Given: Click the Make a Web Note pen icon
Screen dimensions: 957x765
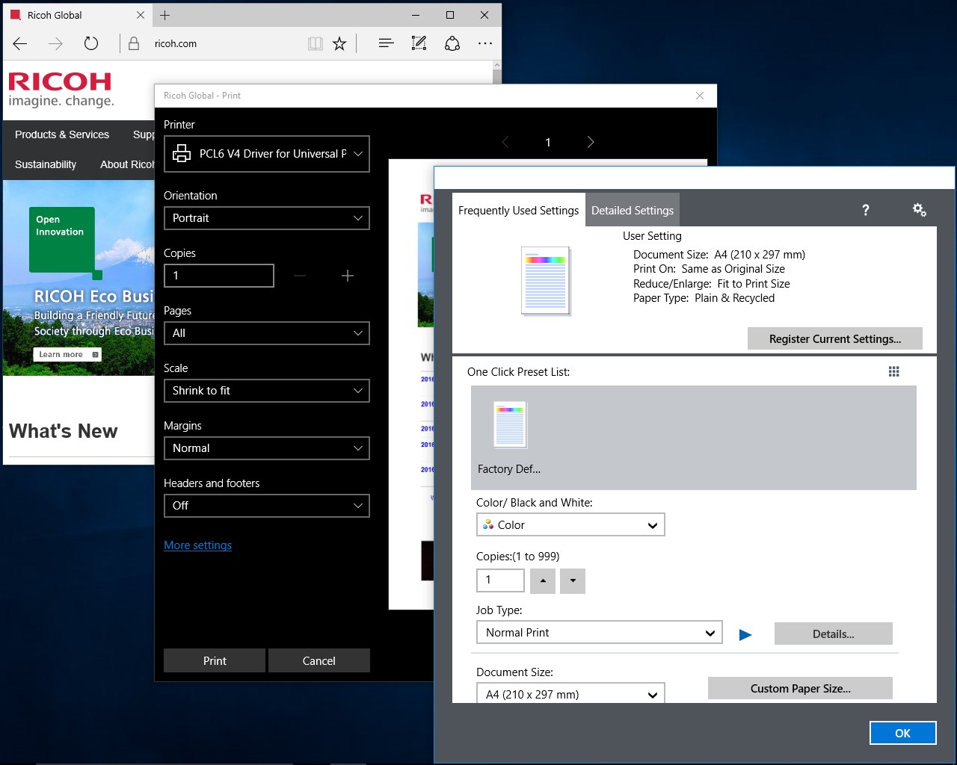Looking at the screenshot, I should [419, 43].
